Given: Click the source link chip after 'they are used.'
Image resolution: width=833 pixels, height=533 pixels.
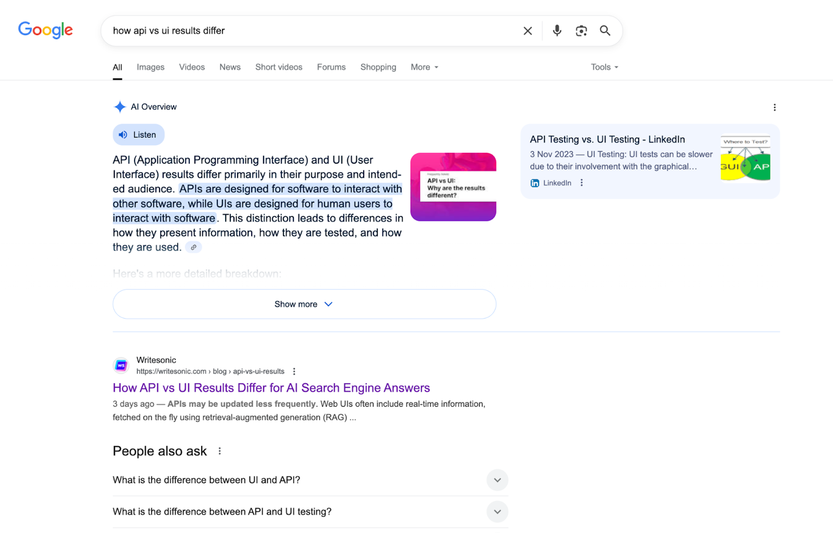Looking at the screenshot, I should tap(193, 247).
